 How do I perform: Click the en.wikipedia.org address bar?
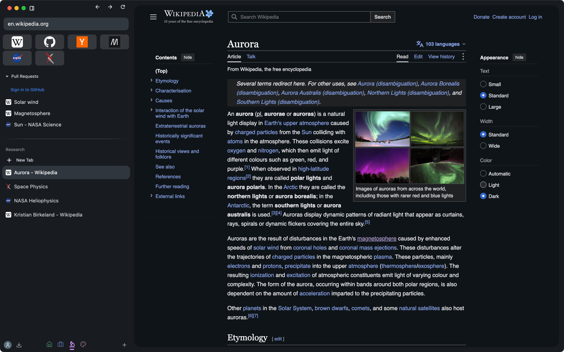pyautogui.click(x=66, y=24)
